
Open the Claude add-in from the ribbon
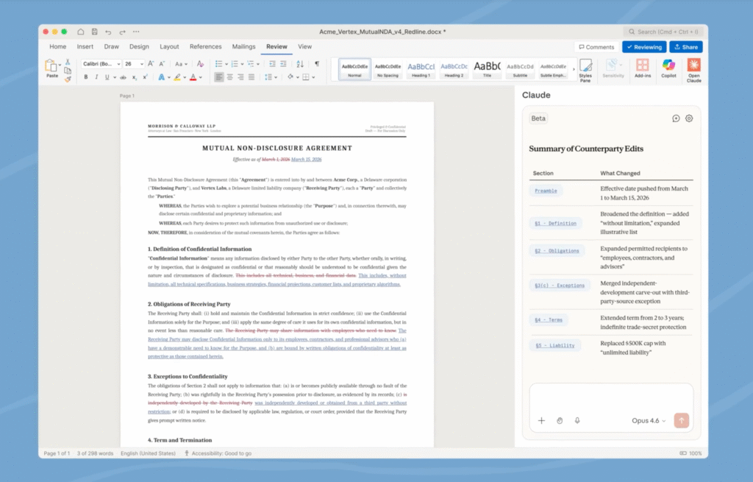point(693,68)
